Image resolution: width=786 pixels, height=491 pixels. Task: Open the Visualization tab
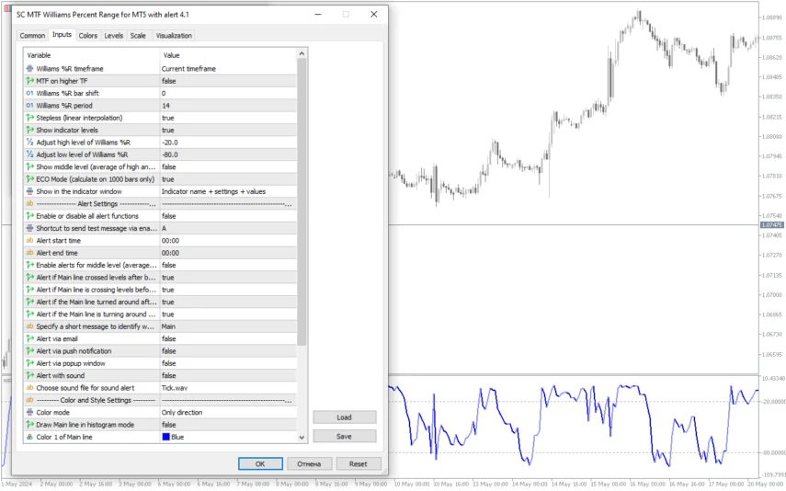click(x=174, y=36)
